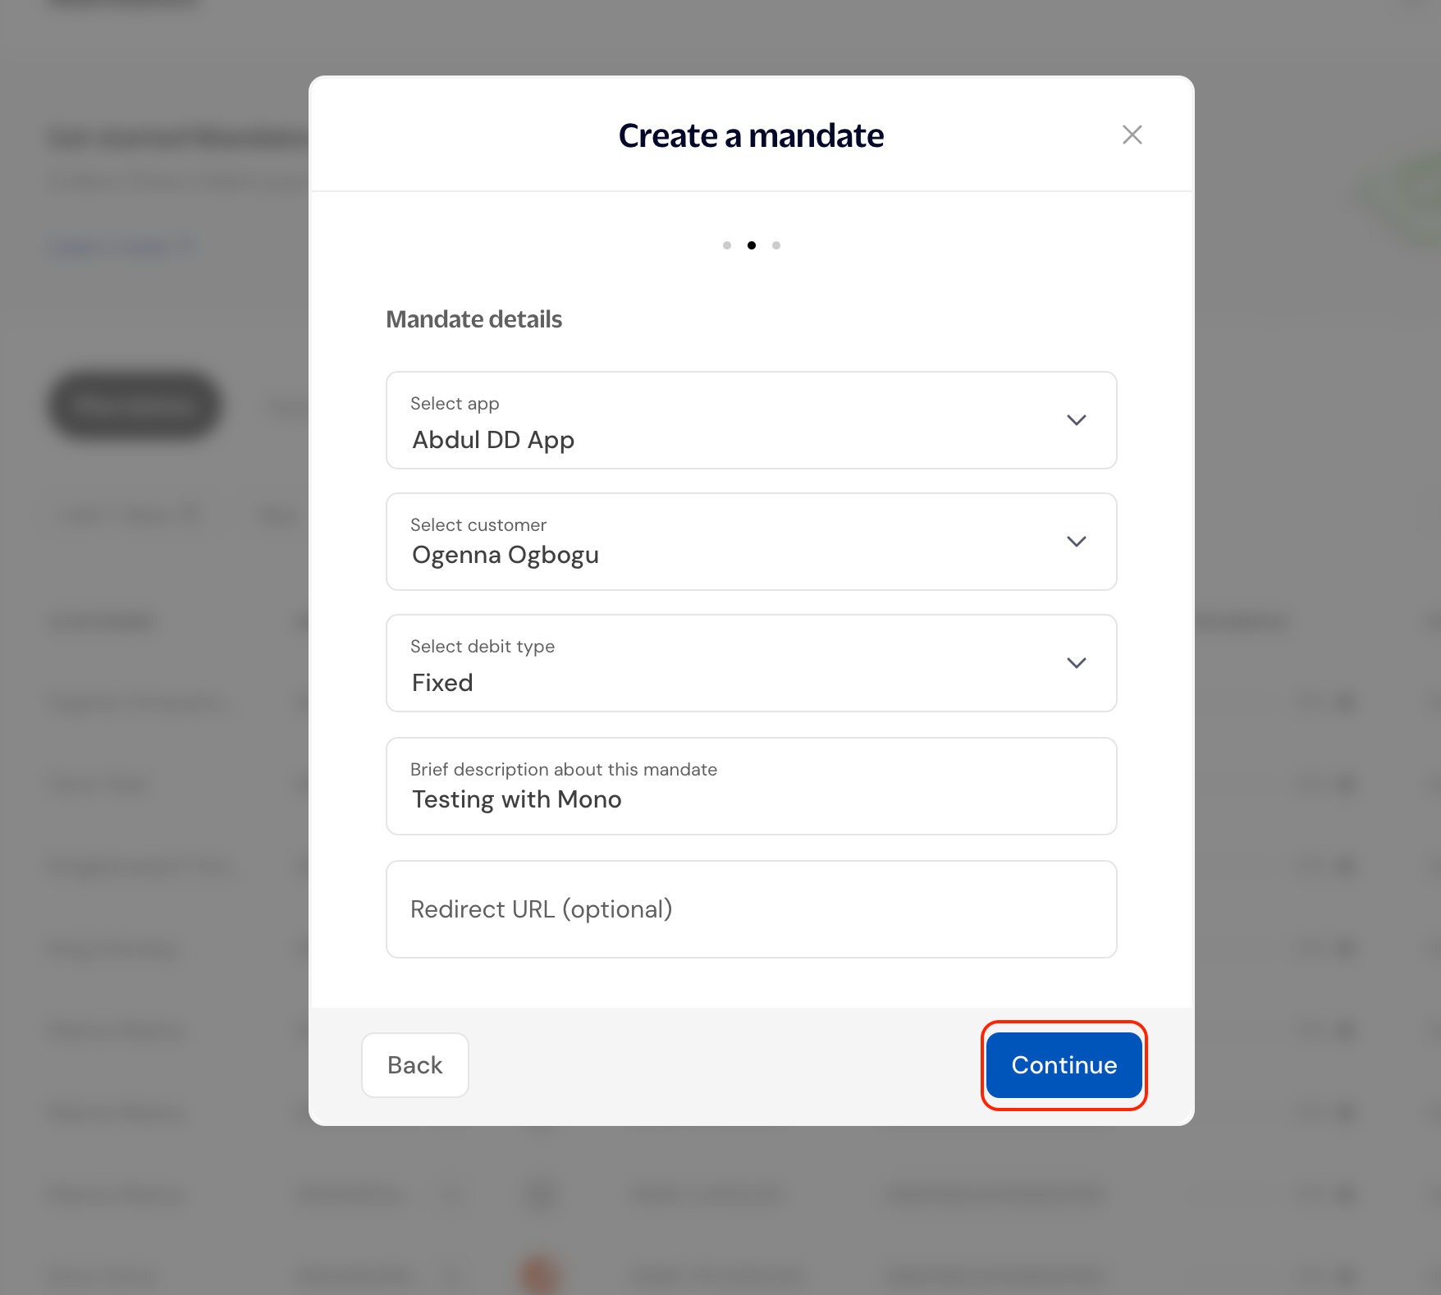The height and width of the screenshot is (1295, 1441).
Task: Go to the third step indicator dot
Action: tap(776, 245)
